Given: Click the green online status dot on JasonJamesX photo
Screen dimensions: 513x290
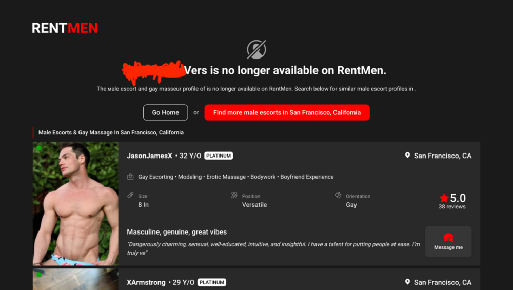Looking at the screenshot, I should pyautogui.click(x=38, y=148).
